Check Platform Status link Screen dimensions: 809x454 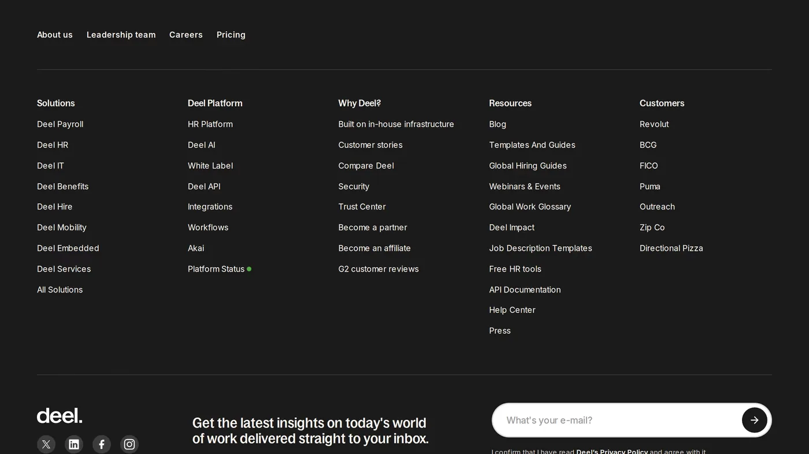click(219, 269)
